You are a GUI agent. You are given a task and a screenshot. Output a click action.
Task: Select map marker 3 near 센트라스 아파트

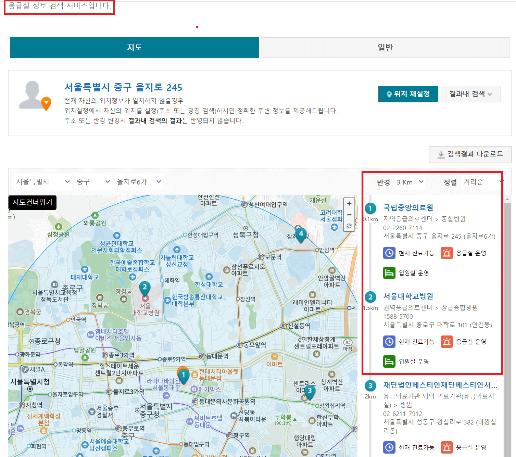pyautogui.click(x=310, y=392)
